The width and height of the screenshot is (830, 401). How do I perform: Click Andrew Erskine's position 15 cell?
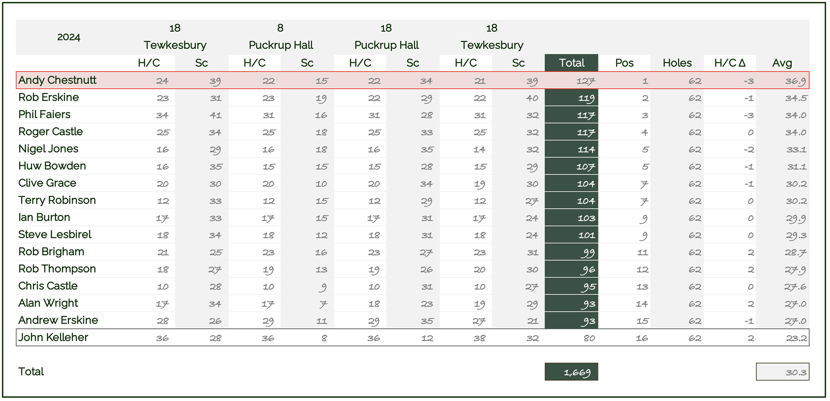(625, 320)
